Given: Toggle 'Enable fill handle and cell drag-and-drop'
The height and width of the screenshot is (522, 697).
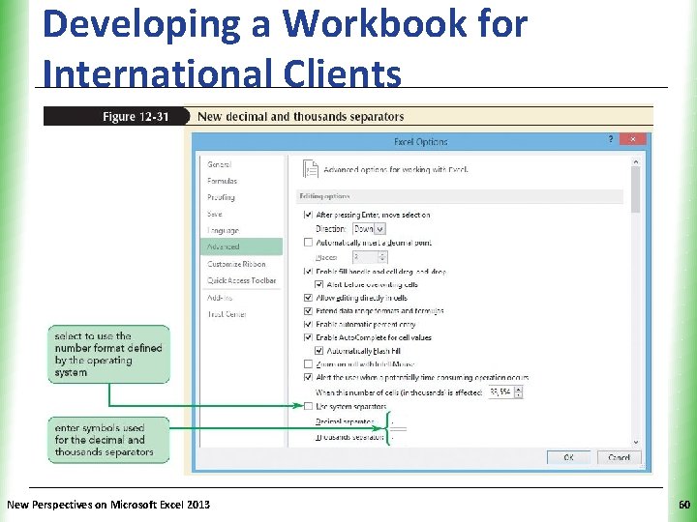Looking at the screenshot, I should [x=308, y=272].
